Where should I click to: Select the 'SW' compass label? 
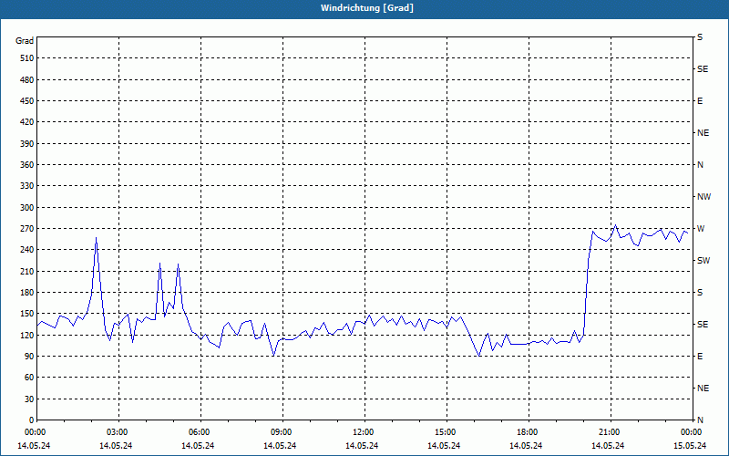(703, 261)
